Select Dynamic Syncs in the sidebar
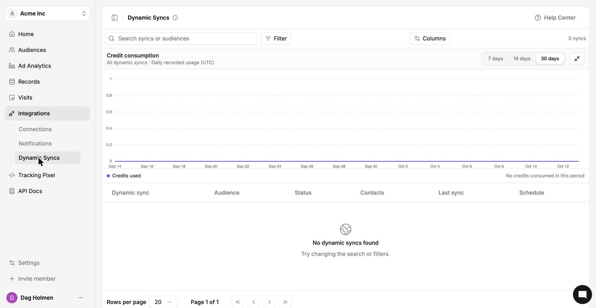The height and width of the screenshot is (308, 596). point(48,158)
